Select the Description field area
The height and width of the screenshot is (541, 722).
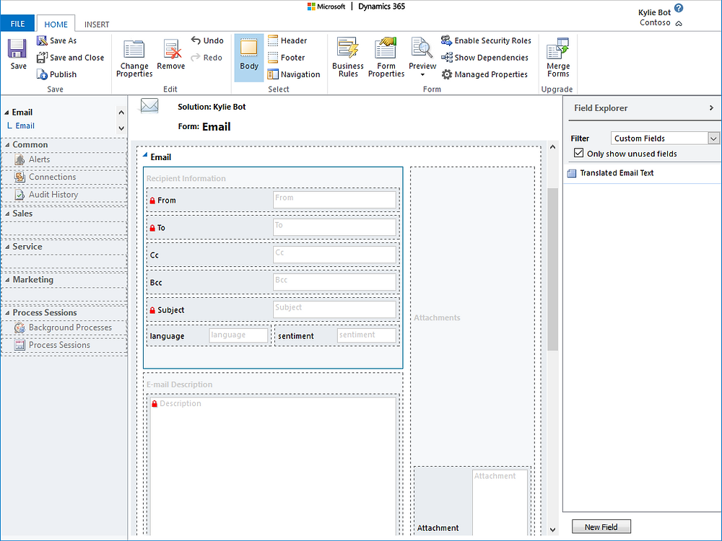[x=273, y=465]
